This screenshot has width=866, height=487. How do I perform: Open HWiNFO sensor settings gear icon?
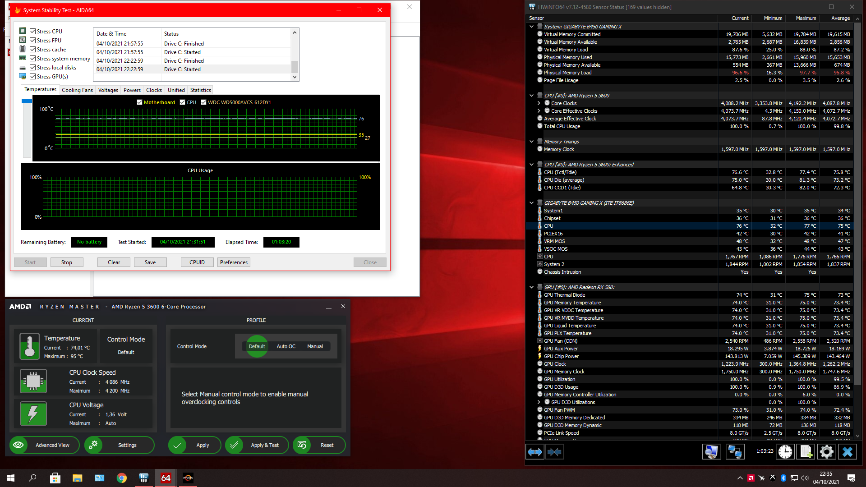click(827, 452)
